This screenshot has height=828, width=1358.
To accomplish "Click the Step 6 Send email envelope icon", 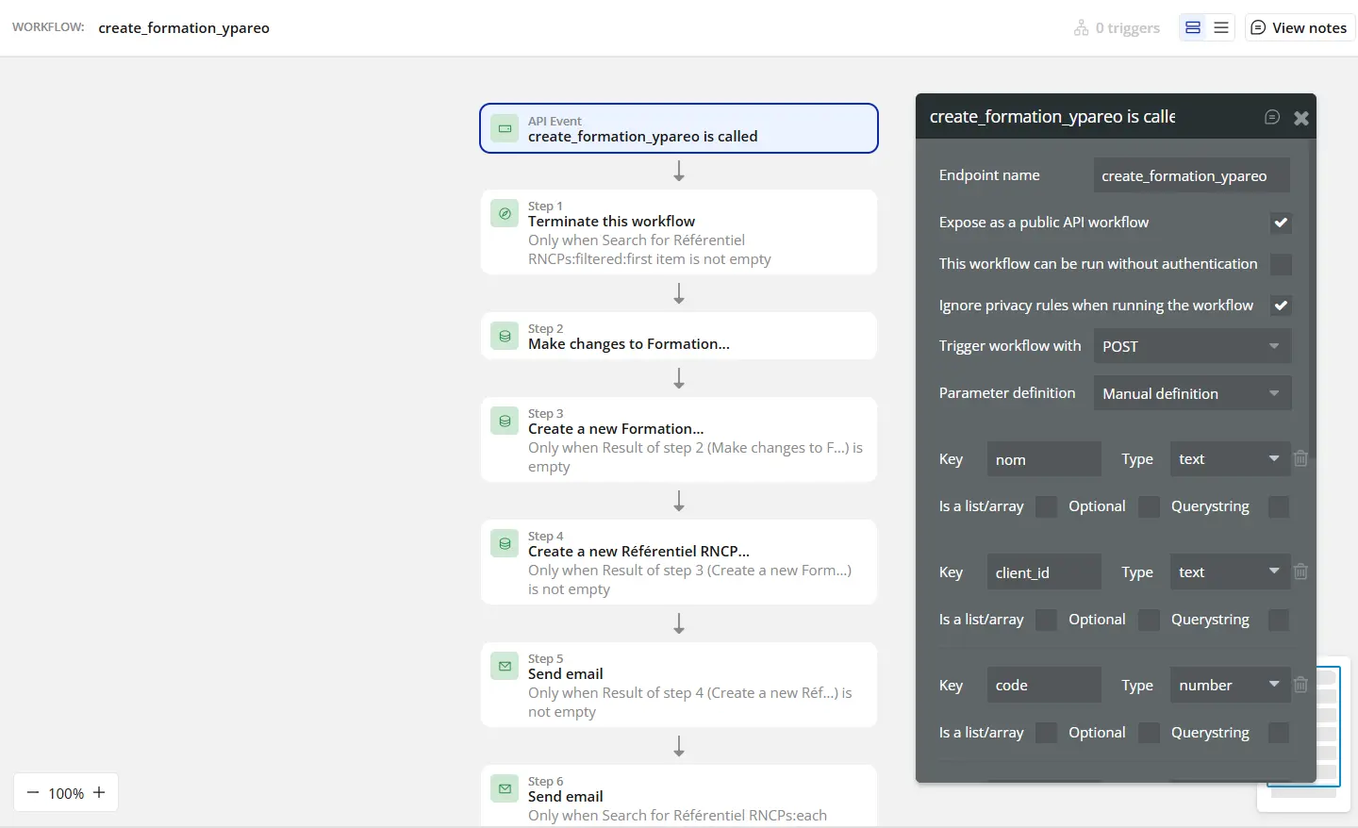I will coord(505,788).
